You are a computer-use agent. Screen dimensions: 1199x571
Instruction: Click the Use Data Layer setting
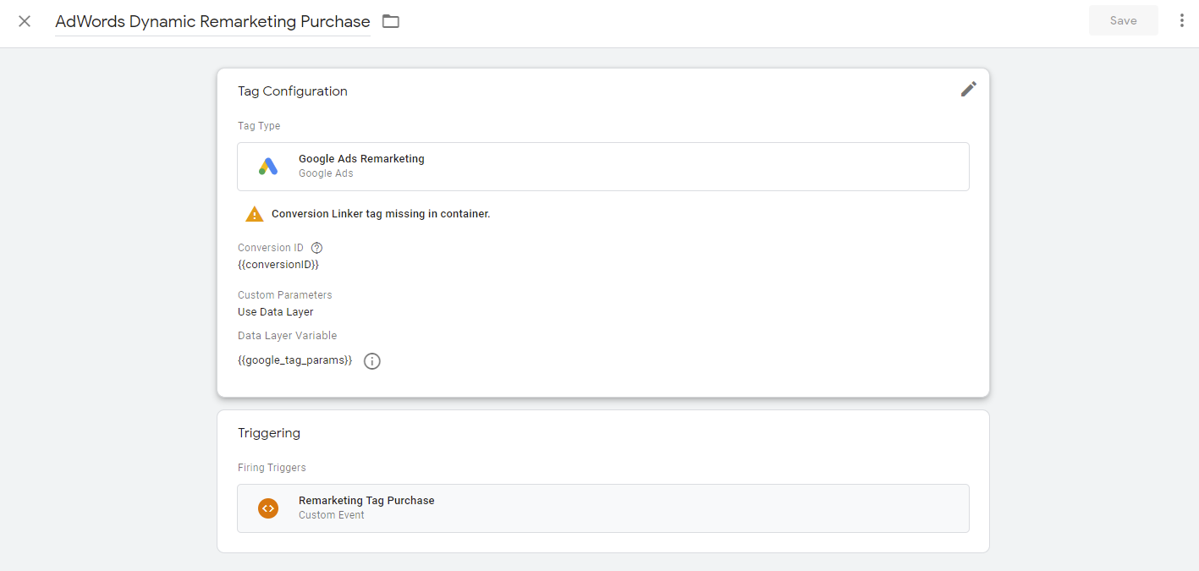coord(276,312)
